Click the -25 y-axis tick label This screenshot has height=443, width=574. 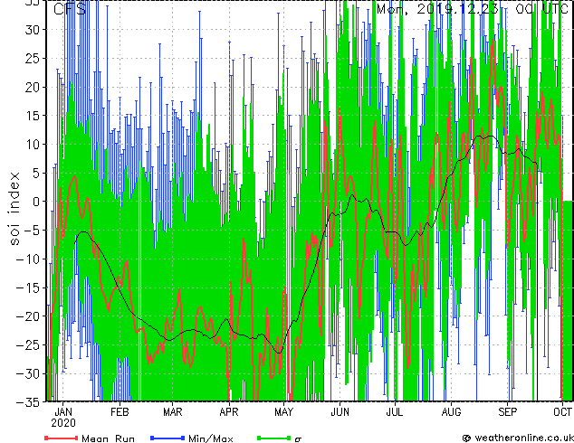coord(29,345)
